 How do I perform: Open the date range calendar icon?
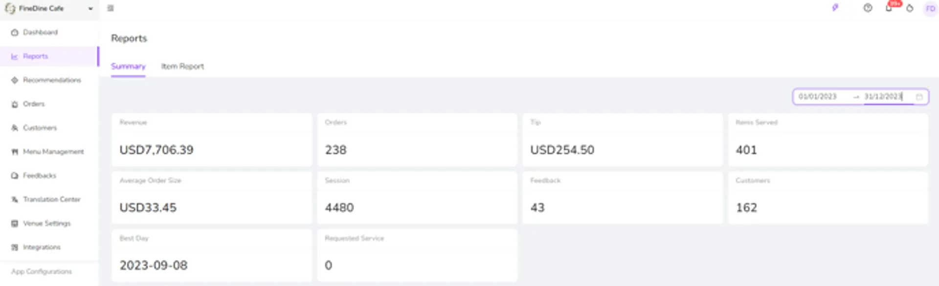click(x=919, y=97)
